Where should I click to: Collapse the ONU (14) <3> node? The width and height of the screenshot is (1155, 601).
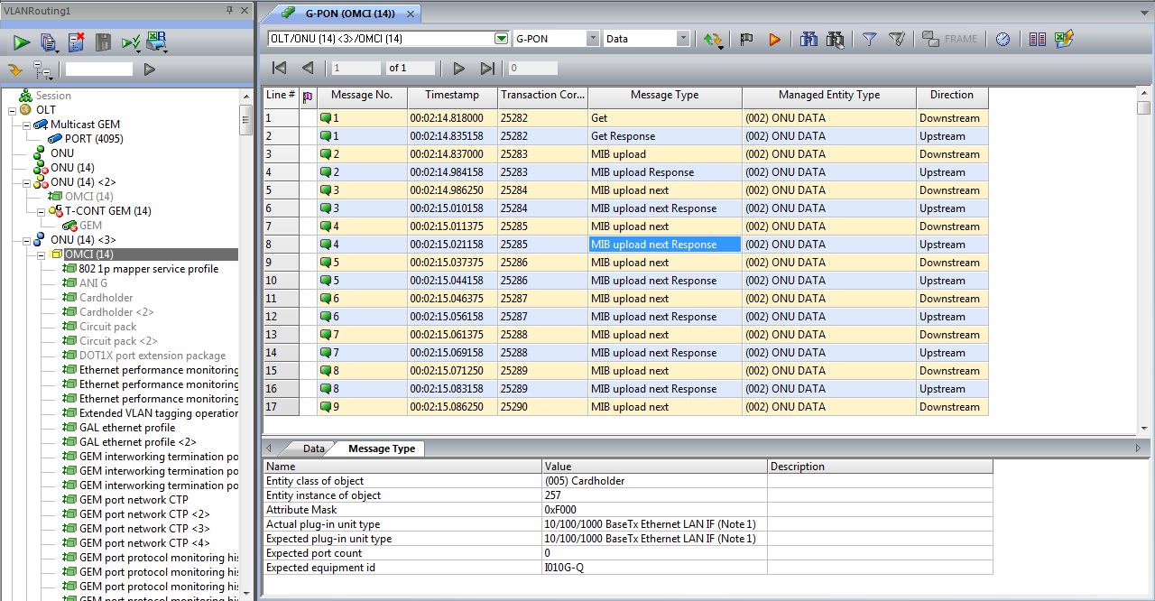26,240
